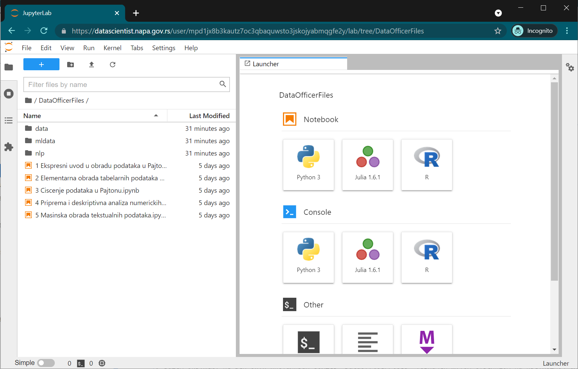
Task: Click the blue New Launcher button
Action: click(41, 65)
